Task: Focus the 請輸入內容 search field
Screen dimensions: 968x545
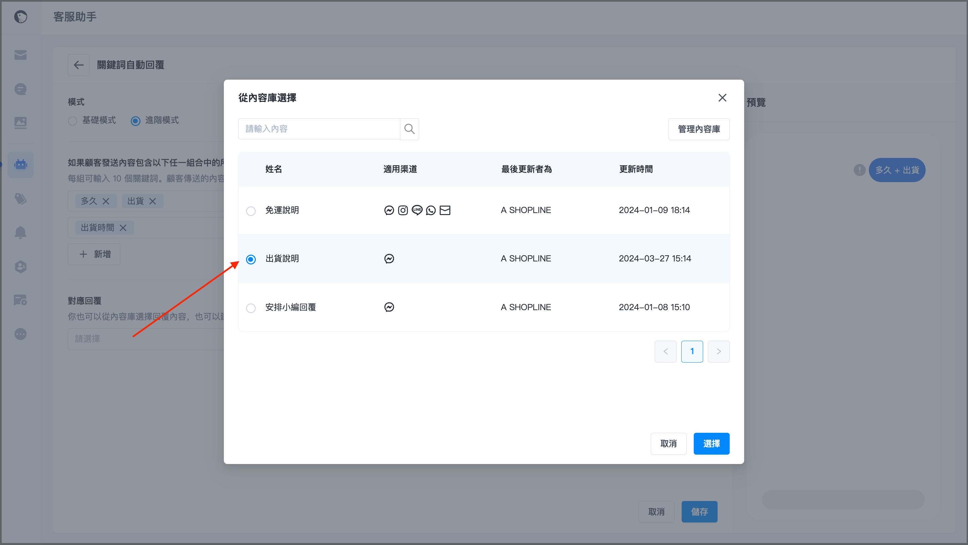Action: pos(319,129)
